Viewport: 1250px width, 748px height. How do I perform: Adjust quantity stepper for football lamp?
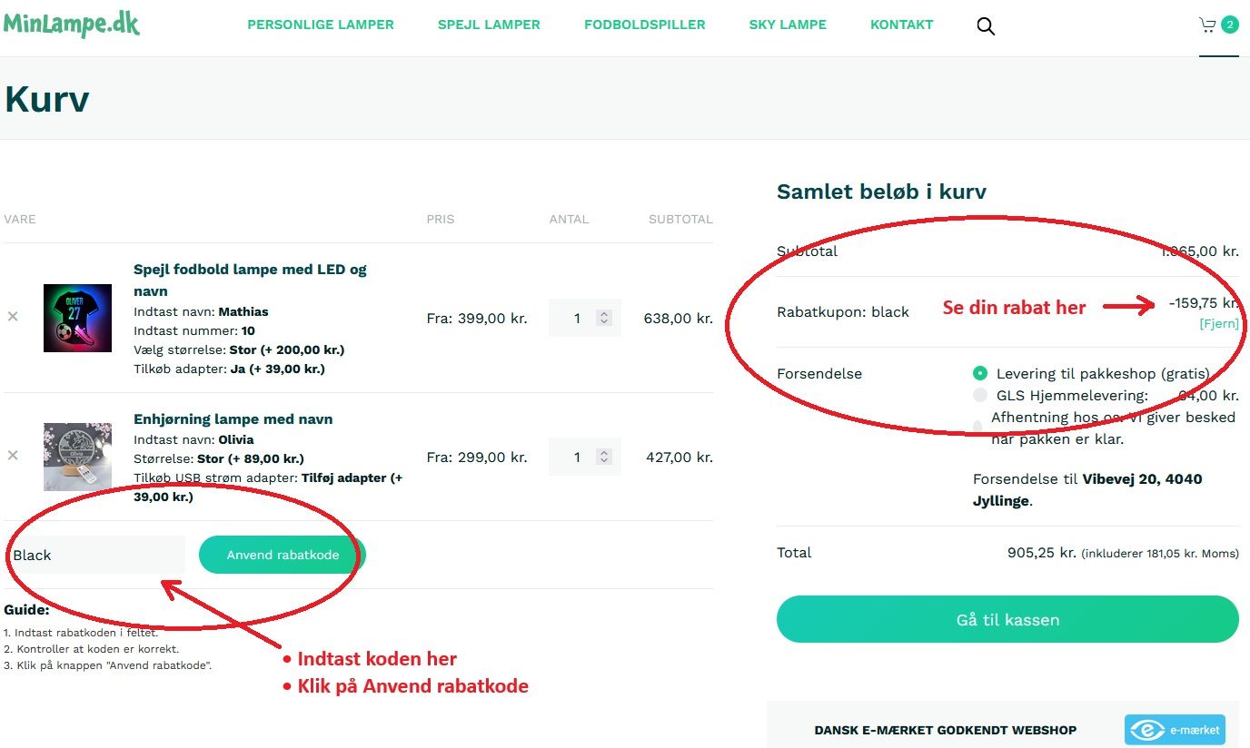[x=603, y=318]
